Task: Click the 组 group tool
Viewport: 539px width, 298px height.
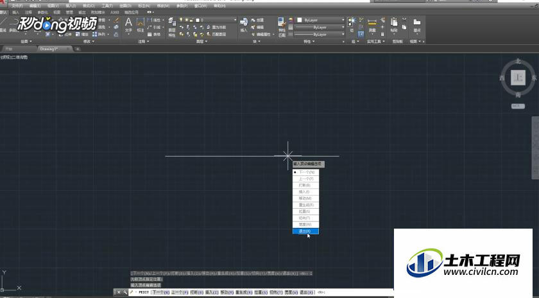Action: [352, 25]
